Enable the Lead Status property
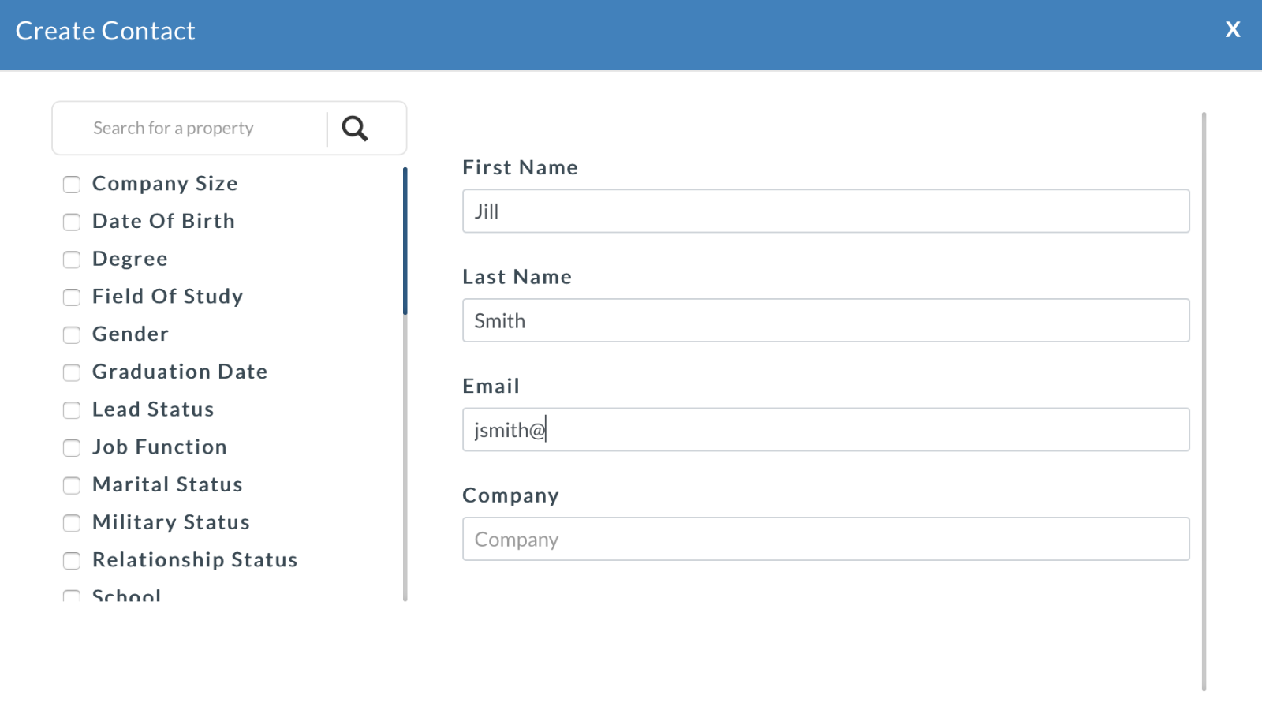The width and height of the screenshot is (1262, 710). [x=72, y=410]
